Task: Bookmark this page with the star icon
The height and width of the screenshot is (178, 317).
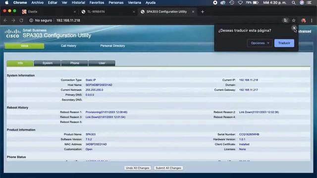Action: click(294, 20)
